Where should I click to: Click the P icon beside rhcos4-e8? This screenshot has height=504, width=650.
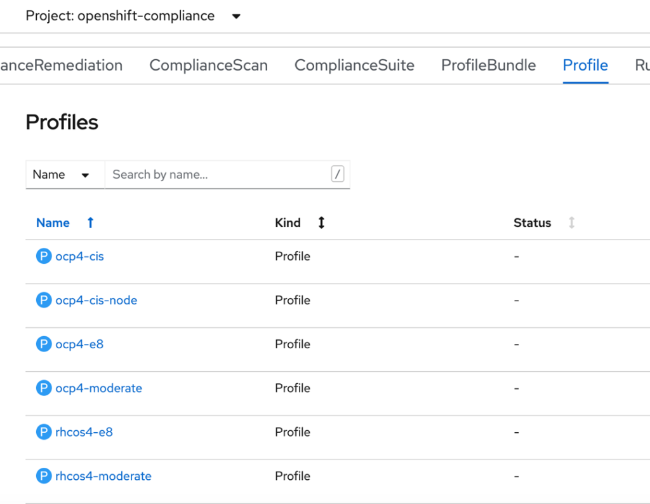[44, 432]
